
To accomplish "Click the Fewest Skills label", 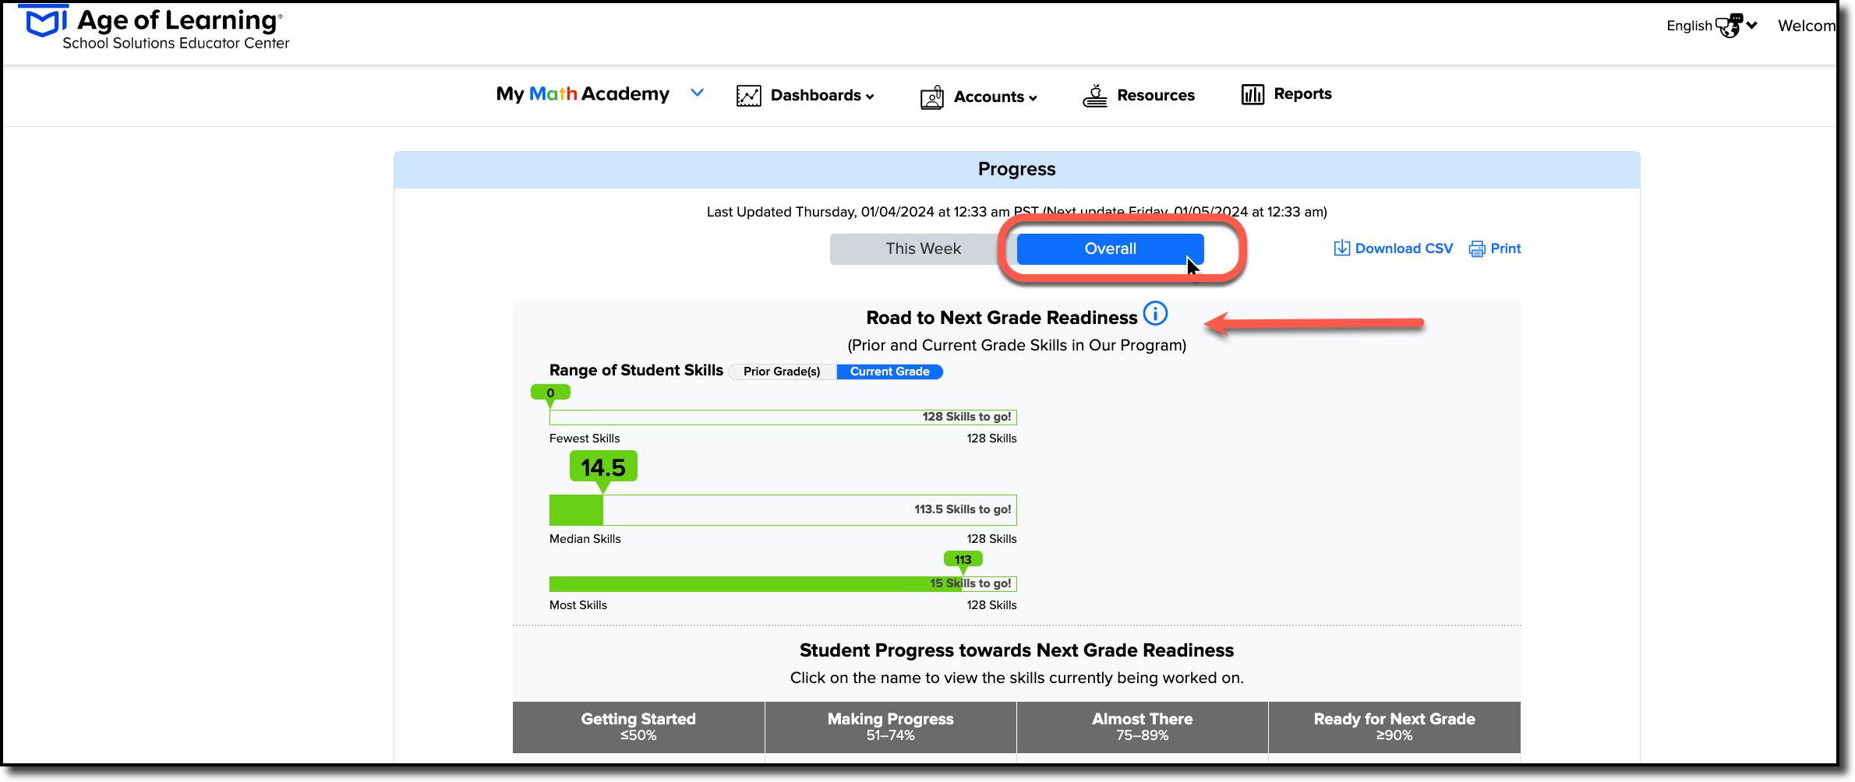I will [x=585, y=439].
